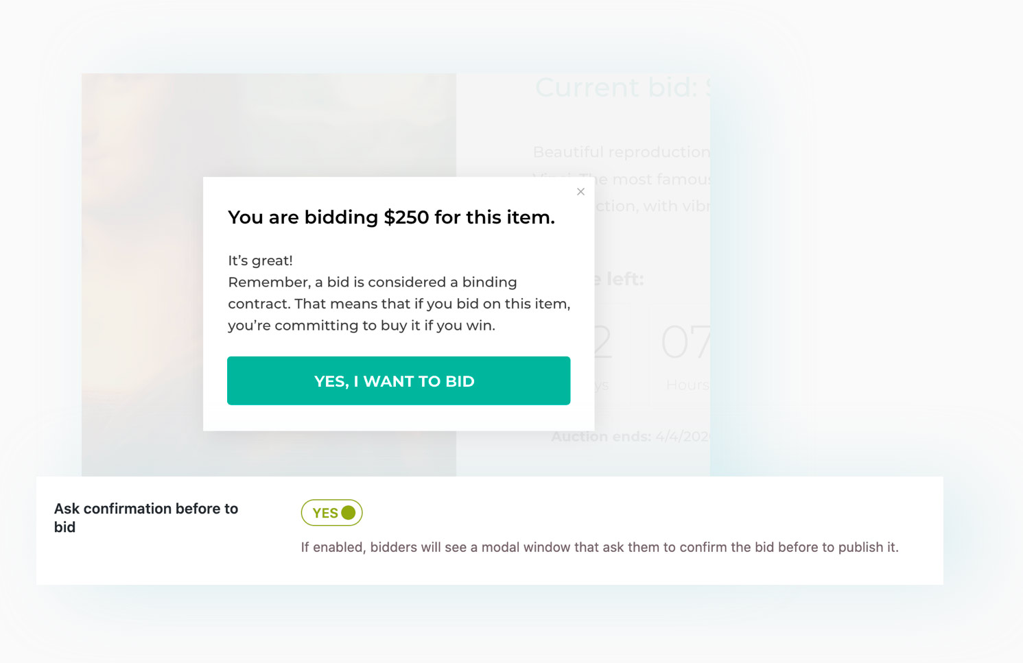Image resolution: width=1023 pixels, height=663 pixels.
Task: Click the green knob of YES switch
Action: pos(349,512)
